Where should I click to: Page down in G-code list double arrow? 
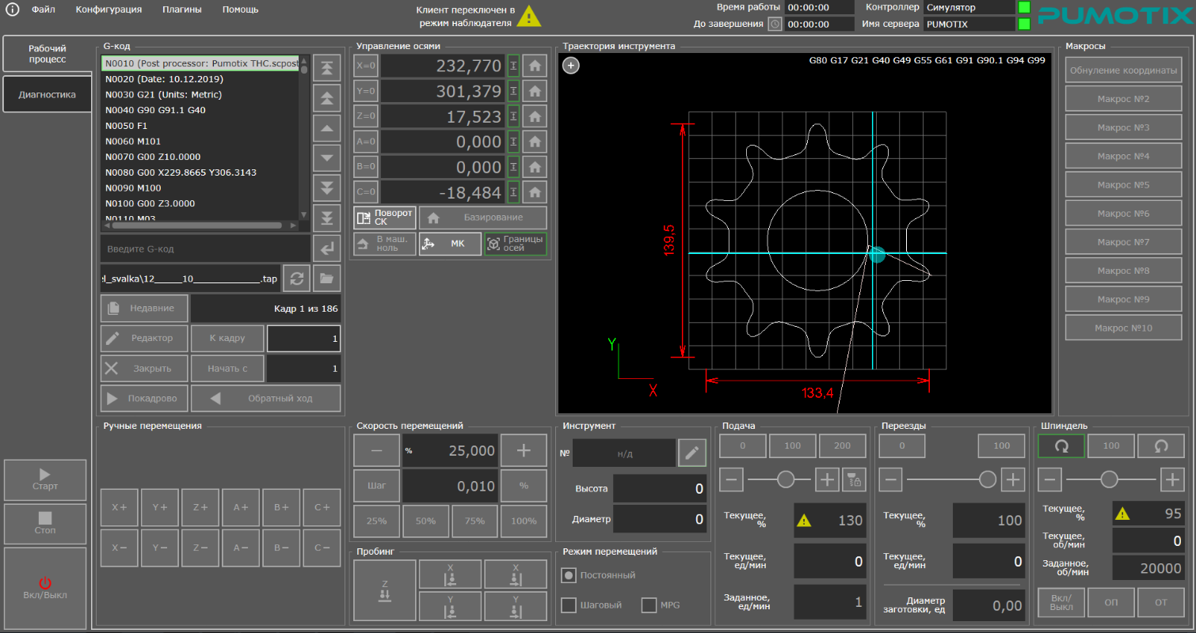pos(327,188)
